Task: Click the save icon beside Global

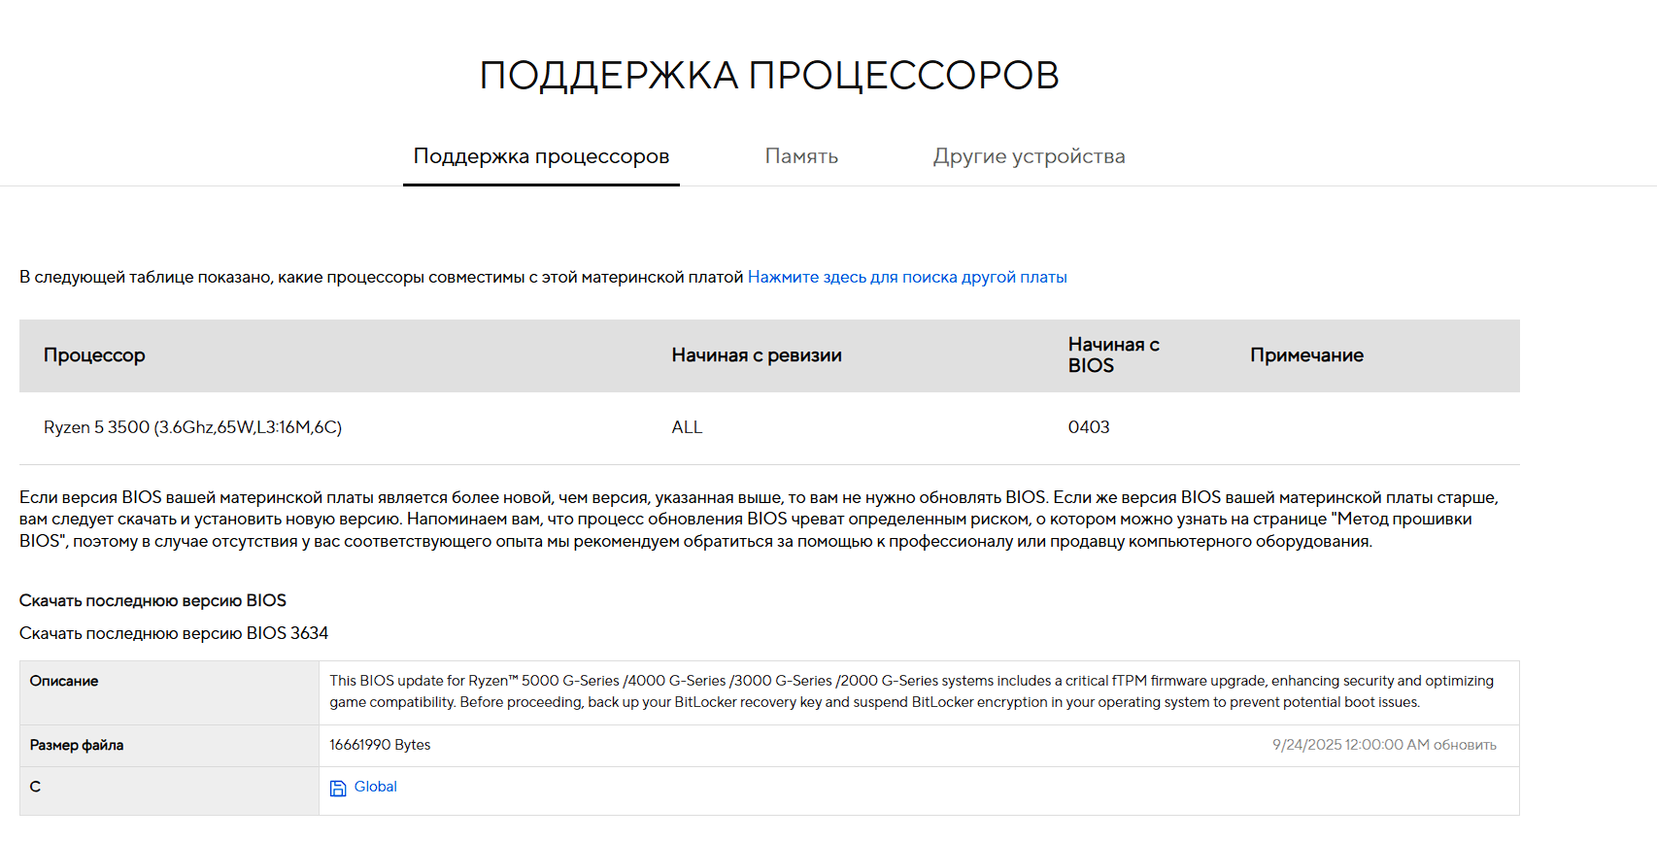Action: (338, 789)
